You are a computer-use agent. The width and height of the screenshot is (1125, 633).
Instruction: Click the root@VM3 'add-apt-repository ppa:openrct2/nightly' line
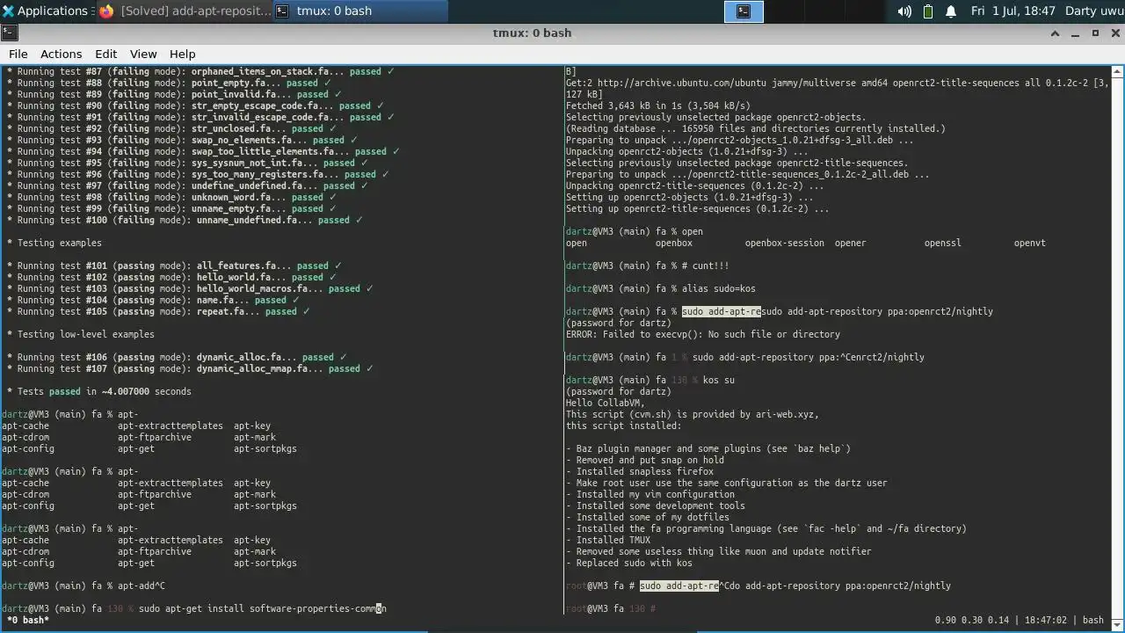tap(758, 586)
